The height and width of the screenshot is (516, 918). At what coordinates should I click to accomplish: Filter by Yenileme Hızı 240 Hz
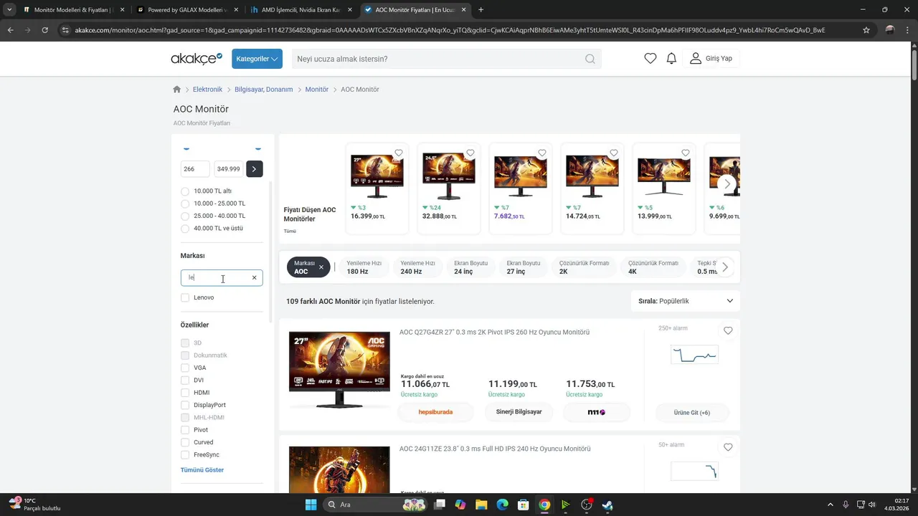click(417, 267)
